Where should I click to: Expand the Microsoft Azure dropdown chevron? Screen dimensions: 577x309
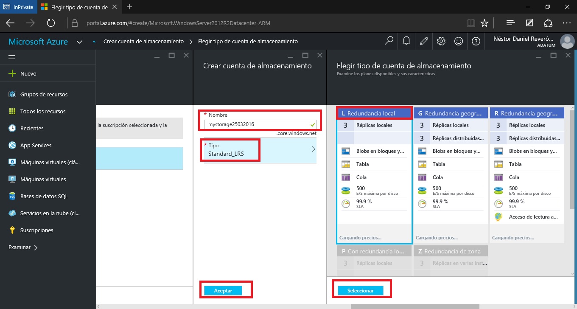[79, 42]
